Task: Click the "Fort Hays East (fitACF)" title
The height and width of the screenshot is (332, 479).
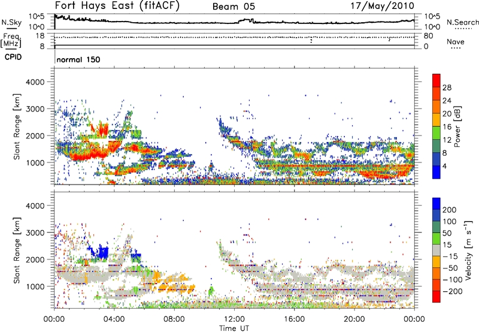Action: click(117, 6)
